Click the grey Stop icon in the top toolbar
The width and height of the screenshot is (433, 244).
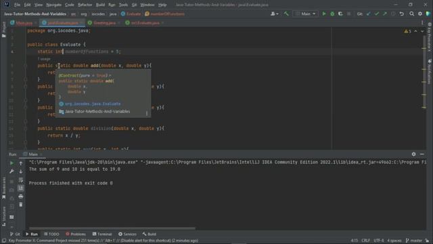point(349,14)
